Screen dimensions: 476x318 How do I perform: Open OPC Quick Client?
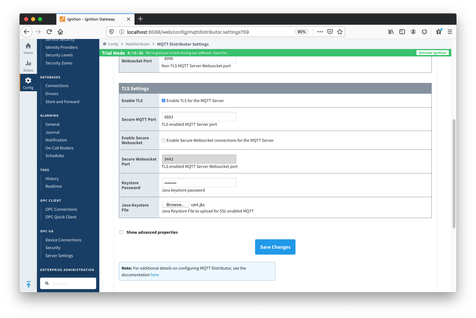61,217
